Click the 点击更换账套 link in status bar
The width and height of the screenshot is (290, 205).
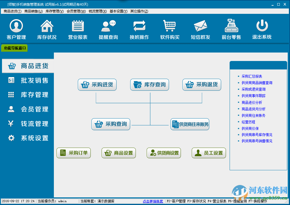[153, 201]
